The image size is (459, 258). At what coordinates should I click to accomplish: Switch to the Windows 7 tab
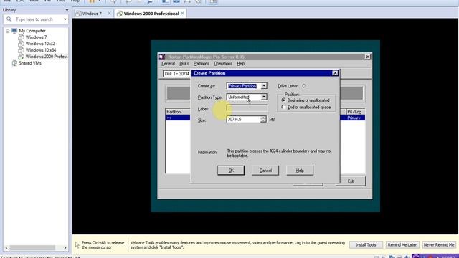click(x=92, y=14)
